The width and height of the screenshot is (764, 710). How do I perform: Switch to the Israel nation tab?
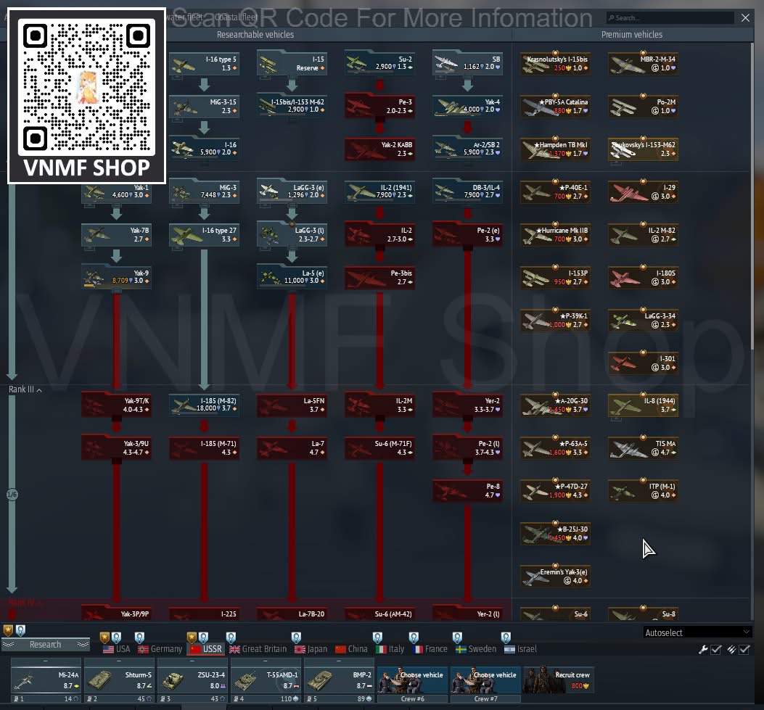(520, 649)
